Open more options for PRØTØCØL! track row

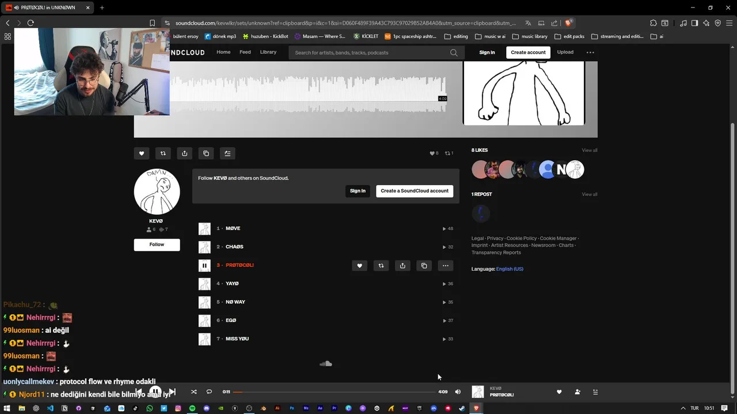click(446, 266)
